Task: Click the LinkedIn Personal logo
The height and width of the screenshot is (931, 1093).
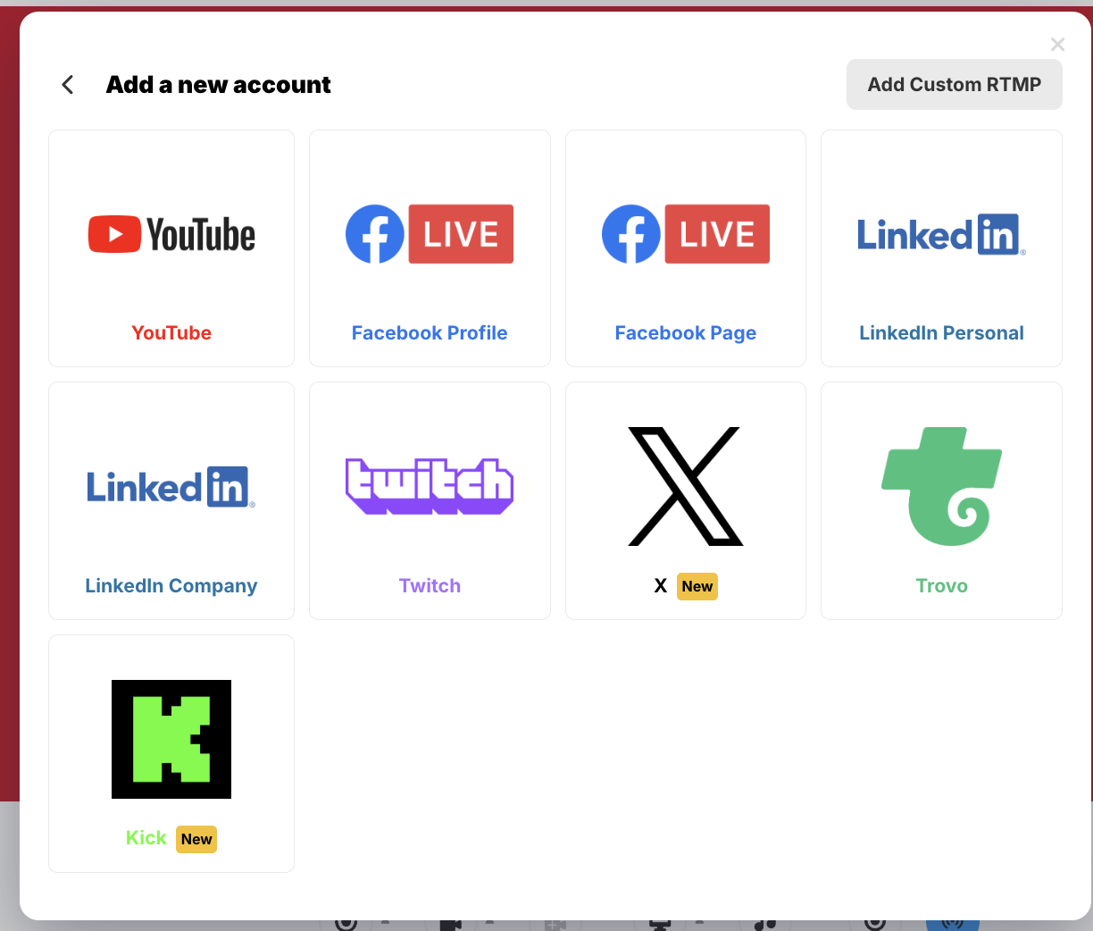Action: (x=940, y=234)
